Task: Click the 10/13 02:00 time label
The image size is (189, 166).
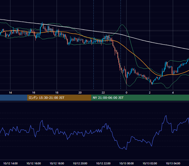Action: 150,163
